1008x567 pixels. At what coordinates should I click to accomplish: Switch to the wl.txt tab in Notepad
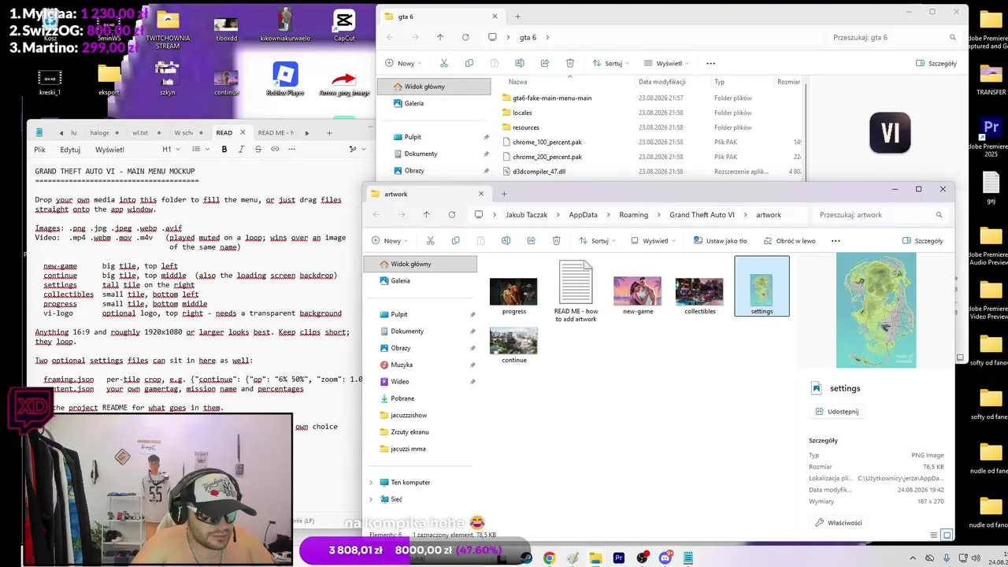pos(140,132)
